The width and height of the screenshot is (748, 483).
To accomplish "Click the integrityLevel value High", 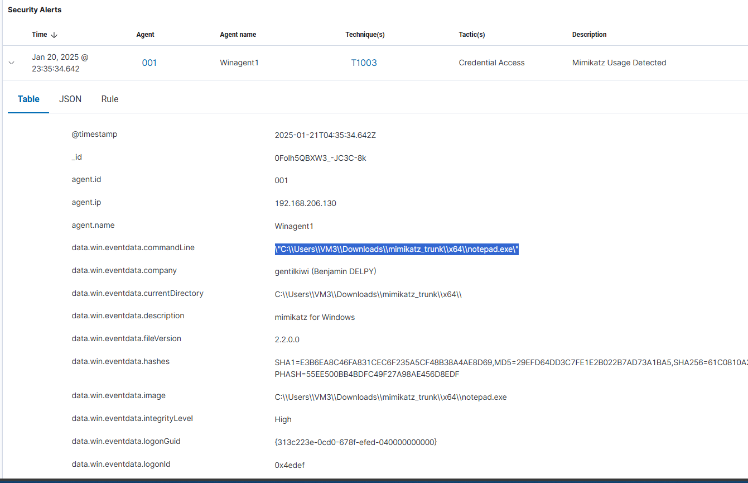I will coord(283,419).
